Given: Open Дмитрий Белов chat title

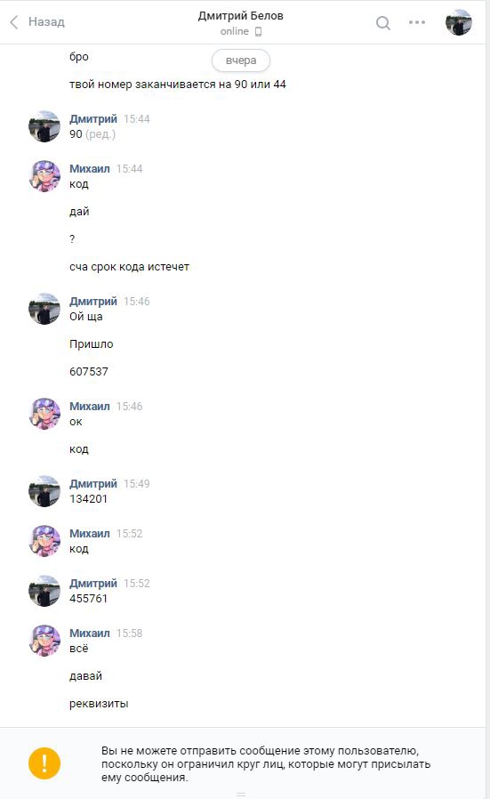Looking at the screenshot, I should 240,16.
